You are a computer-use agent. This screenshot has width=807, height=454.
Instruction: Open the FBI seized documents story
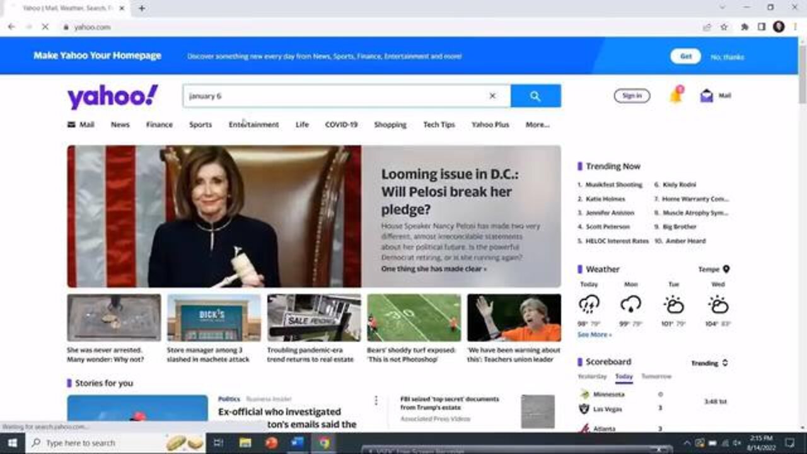coord(449,403)
